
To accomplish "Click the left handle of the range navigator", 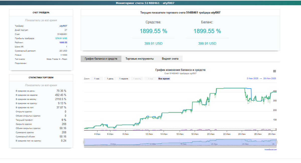I will point(84,142).
